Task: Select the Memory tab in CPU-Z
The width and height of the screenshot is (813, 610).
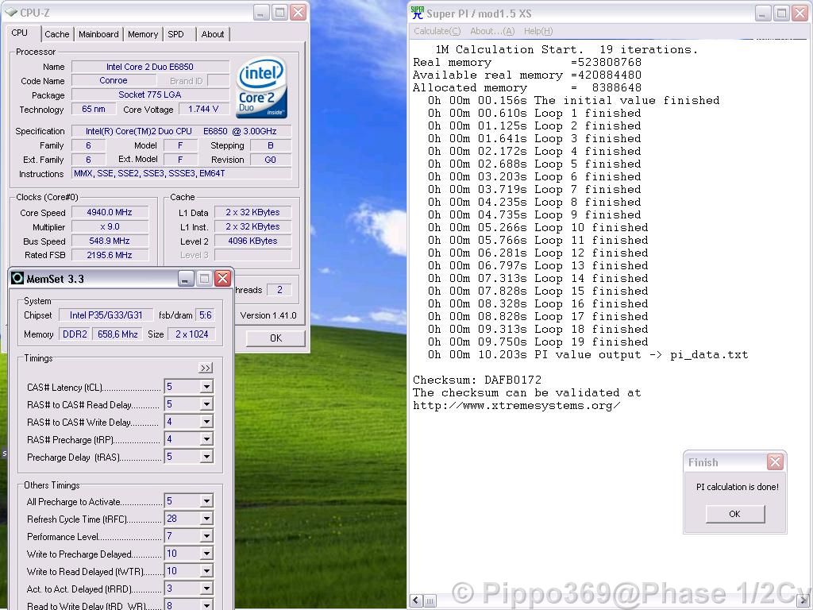Action: click(x=143, y=34)
